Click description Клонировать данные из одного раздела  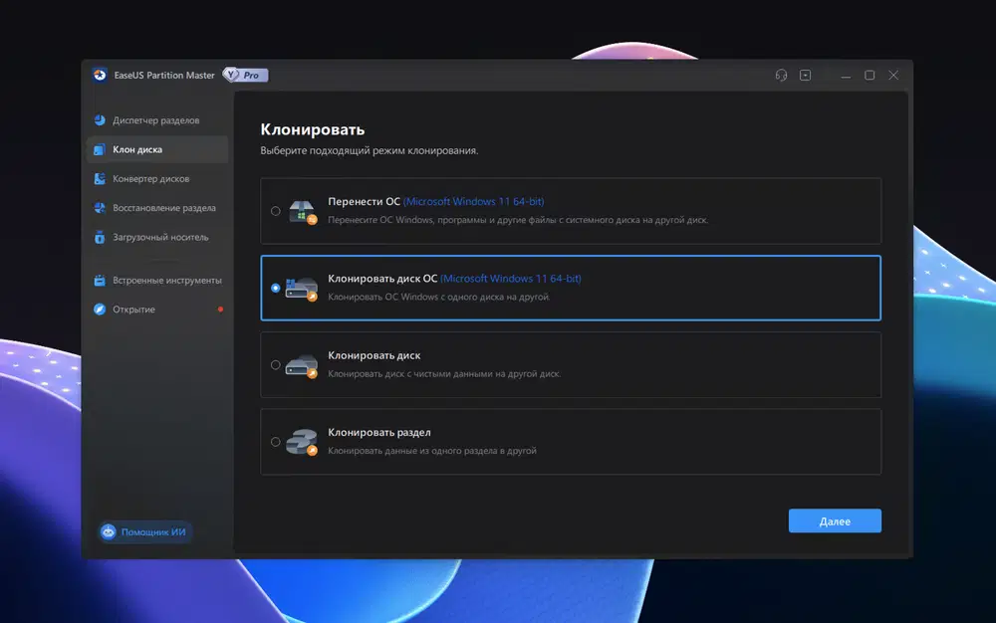tap(432, 451)
